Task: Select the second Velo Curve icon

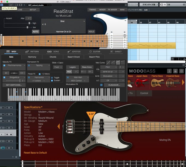Action: 113,62
